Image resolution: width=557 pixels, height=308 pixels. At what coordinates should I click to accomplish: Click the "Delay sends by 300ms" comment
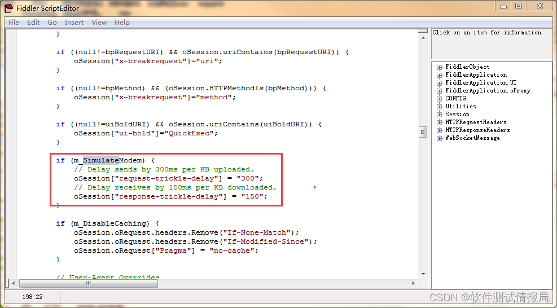coord(164,169)
